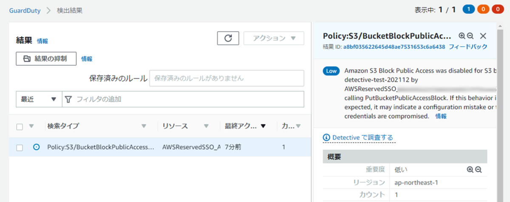
Task: Expand the sort arrow next to header checkbox
Action: (x=31, y=126)
